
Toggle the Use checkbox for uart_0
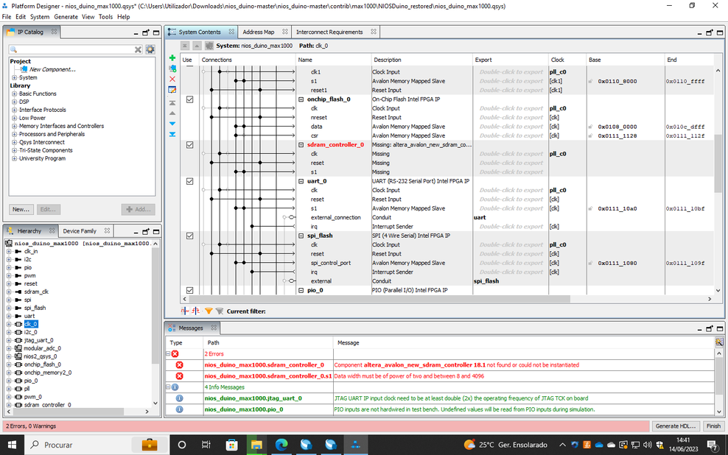click(x=190, y=181)
